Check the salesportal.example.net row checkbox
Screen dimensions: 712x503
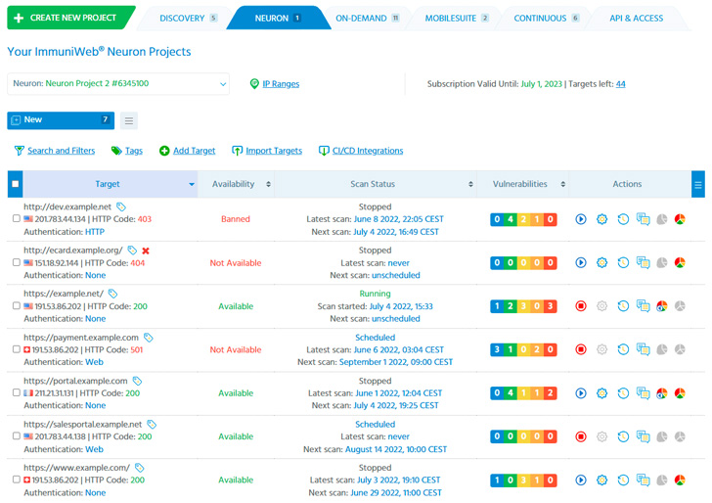pos(17,436)
